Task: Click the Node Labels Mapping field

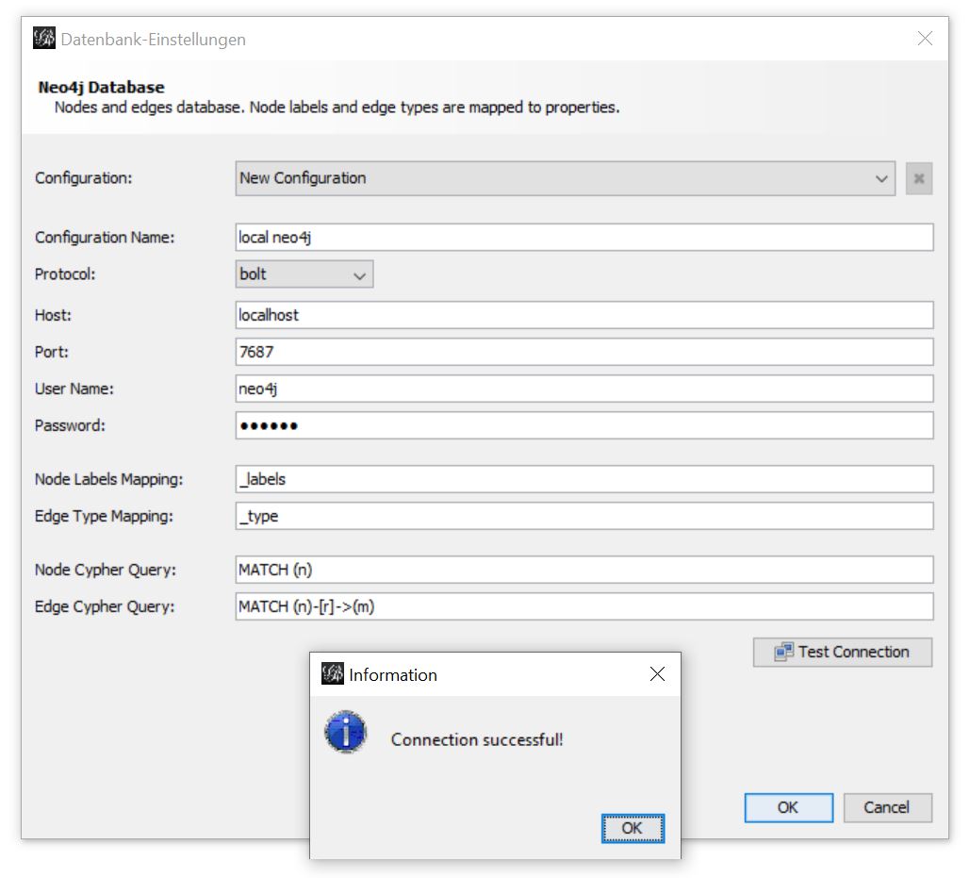Action: tap(584, 479)
